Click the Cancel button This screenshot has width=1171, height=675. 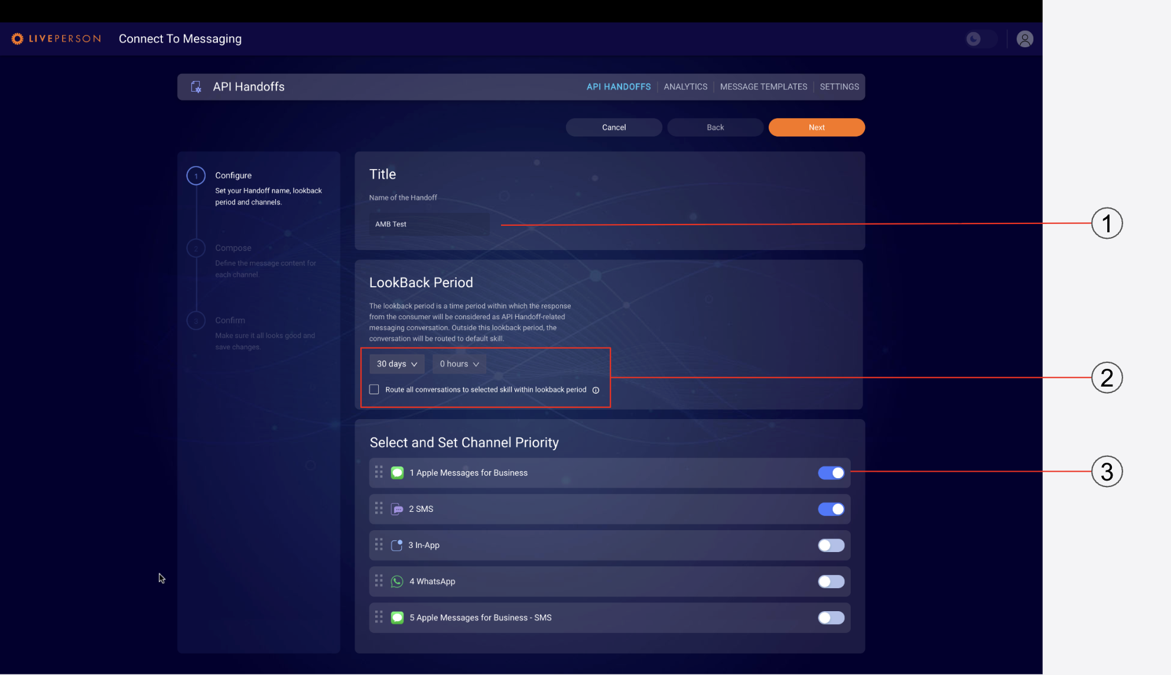[613, 128]
